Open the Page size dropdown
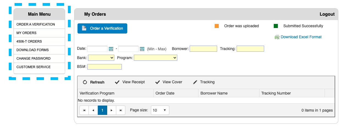Image resolution: width=343 pixels, height=130 pixels. click(x=160, y=110)
